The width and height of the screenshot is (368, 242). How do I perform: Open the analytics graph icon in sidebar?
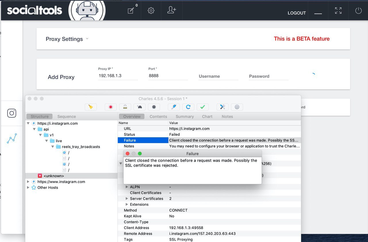tap(12, 139)
